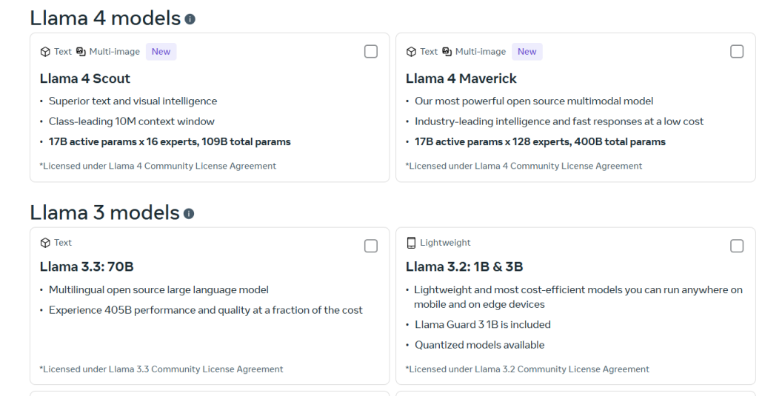Open the Llama 3.2 Community License Agreement note

click(x=528, y=369)
